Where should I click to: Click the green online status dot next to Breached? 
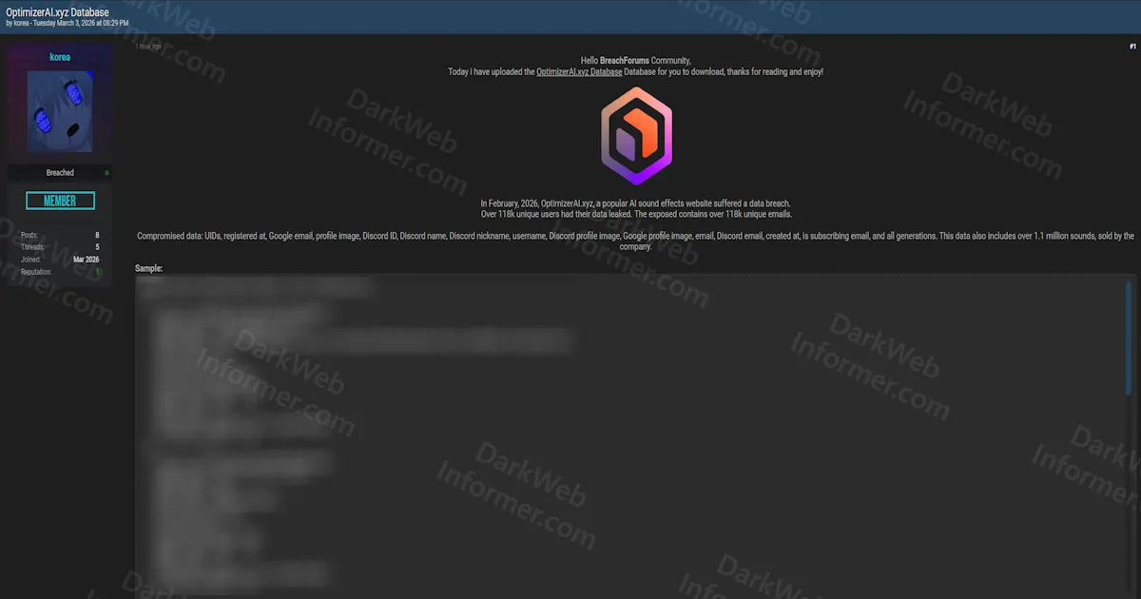point(105,172)
